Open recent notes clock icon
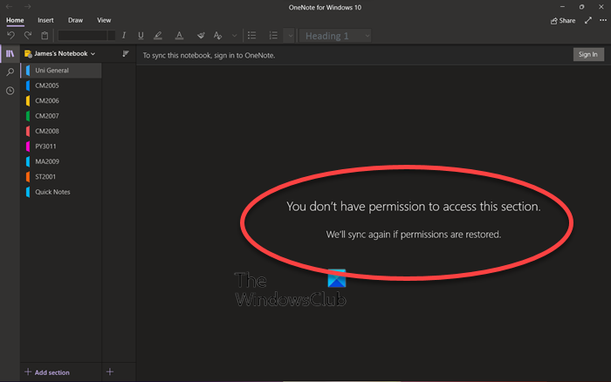 click(x=10, y=91)
